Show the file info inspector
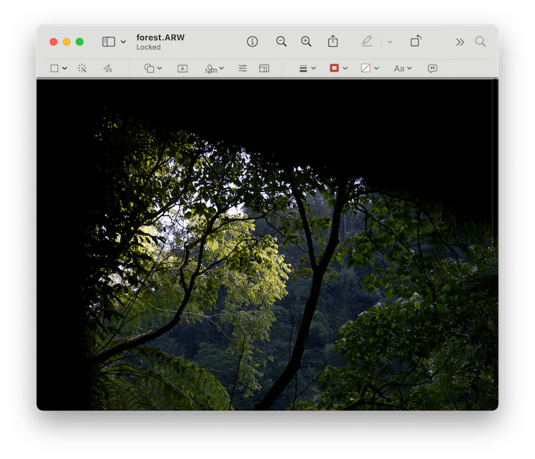This screenshot has height=459, width=535. tap(252, 41)
